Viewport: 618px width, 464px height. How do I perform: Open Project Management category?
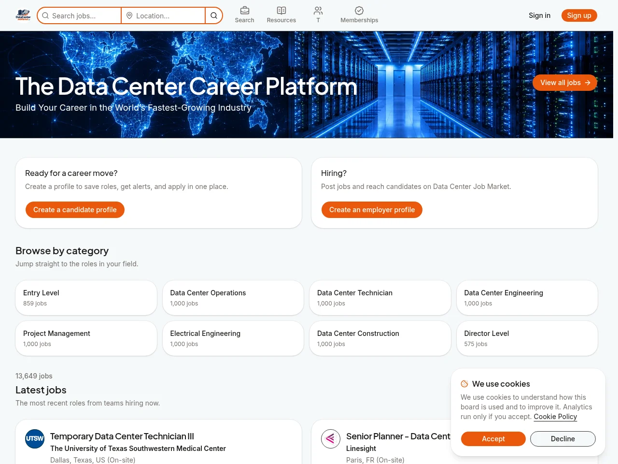(x=86, y=338)
